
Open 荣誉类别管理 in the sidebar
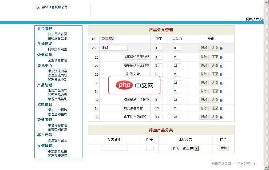pyautogui.click(x=58, y=129)
